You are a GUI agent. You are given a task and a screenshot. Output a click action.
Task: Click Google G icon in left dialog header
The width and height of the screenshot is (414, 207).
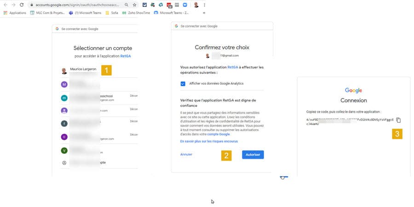click(x=57, y=29)
